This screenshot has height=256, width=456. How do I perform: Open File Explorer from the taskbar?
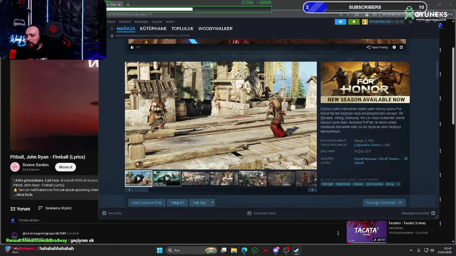234,250
